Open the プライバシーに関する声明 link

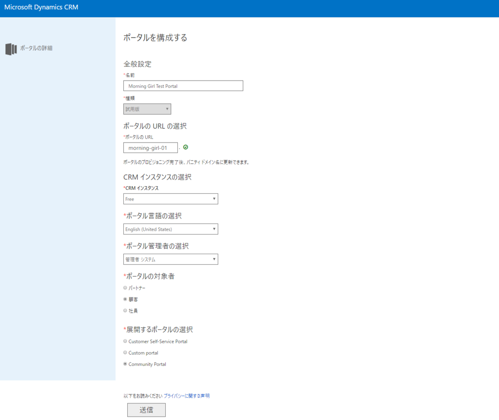click(x=188, y=396)
